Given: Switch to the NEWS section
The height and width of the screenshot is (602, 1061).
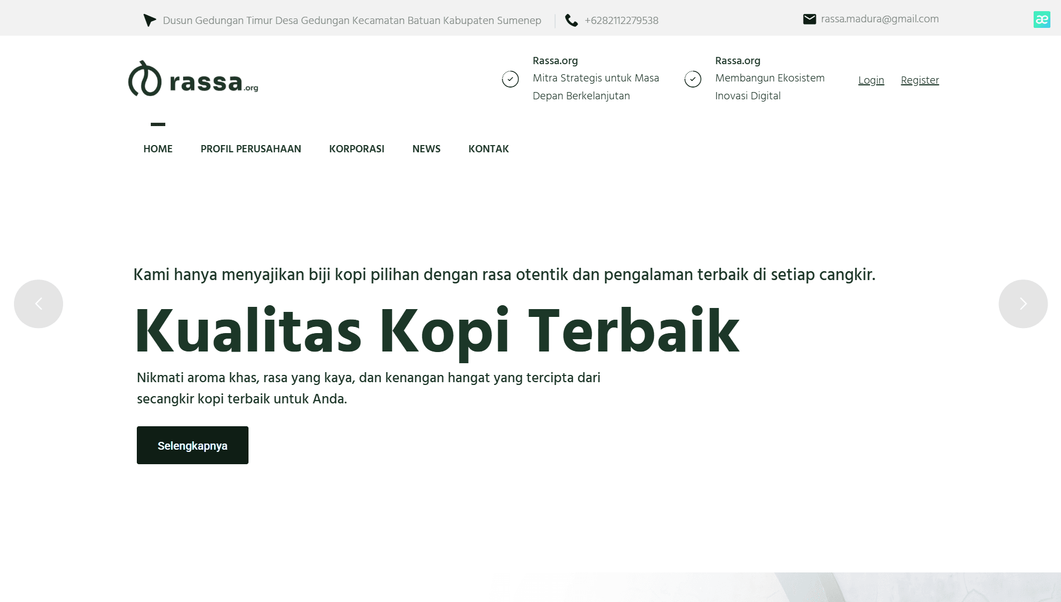Looking at the screenshot, I should tap(426, 148).
